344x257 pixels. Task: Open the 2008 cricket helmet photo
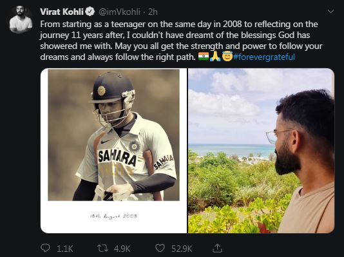click(x=113, y=151)
